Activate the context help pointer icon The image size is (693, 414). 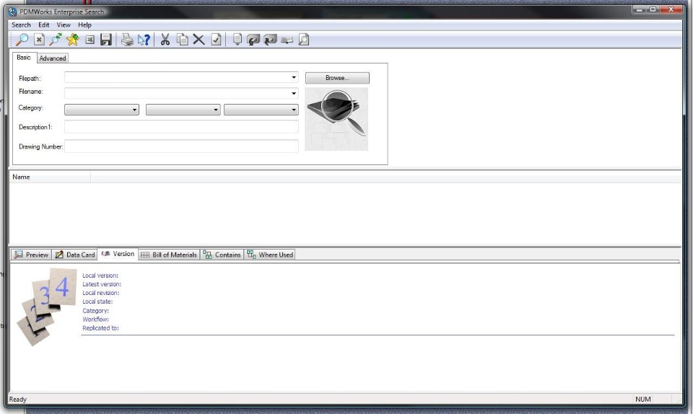144,40
